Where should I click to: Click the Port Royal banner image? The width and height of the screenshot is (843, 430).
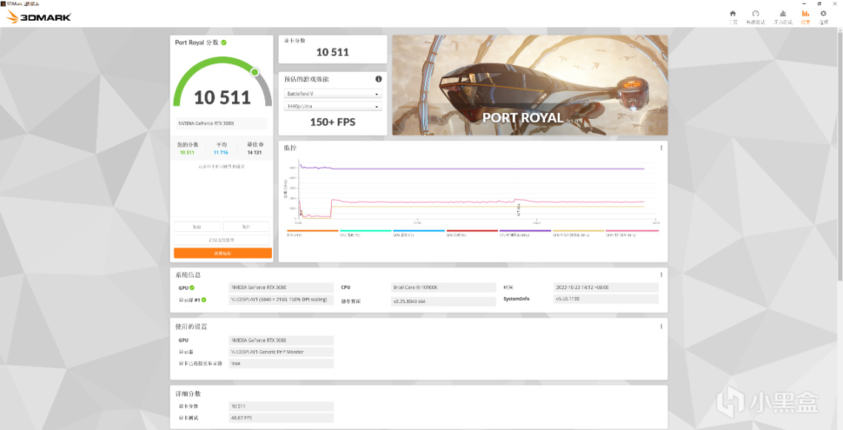click(530, 86)
